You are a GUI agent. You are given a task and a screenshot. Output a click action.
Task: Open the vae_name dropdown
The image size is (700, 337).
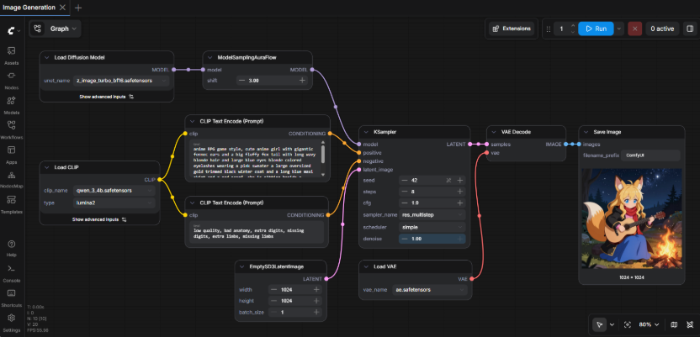click(x=429, y=290)
